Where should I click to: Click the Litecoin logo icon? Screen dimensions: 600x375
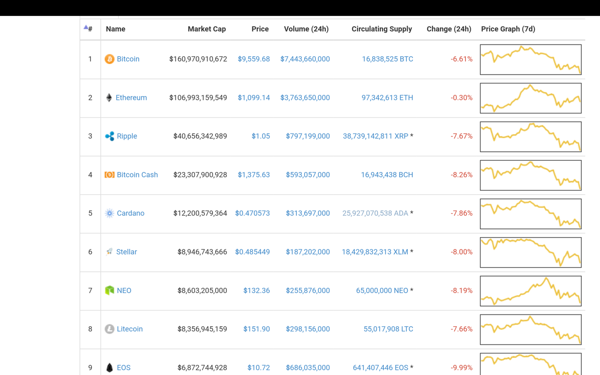pos(109,329)
